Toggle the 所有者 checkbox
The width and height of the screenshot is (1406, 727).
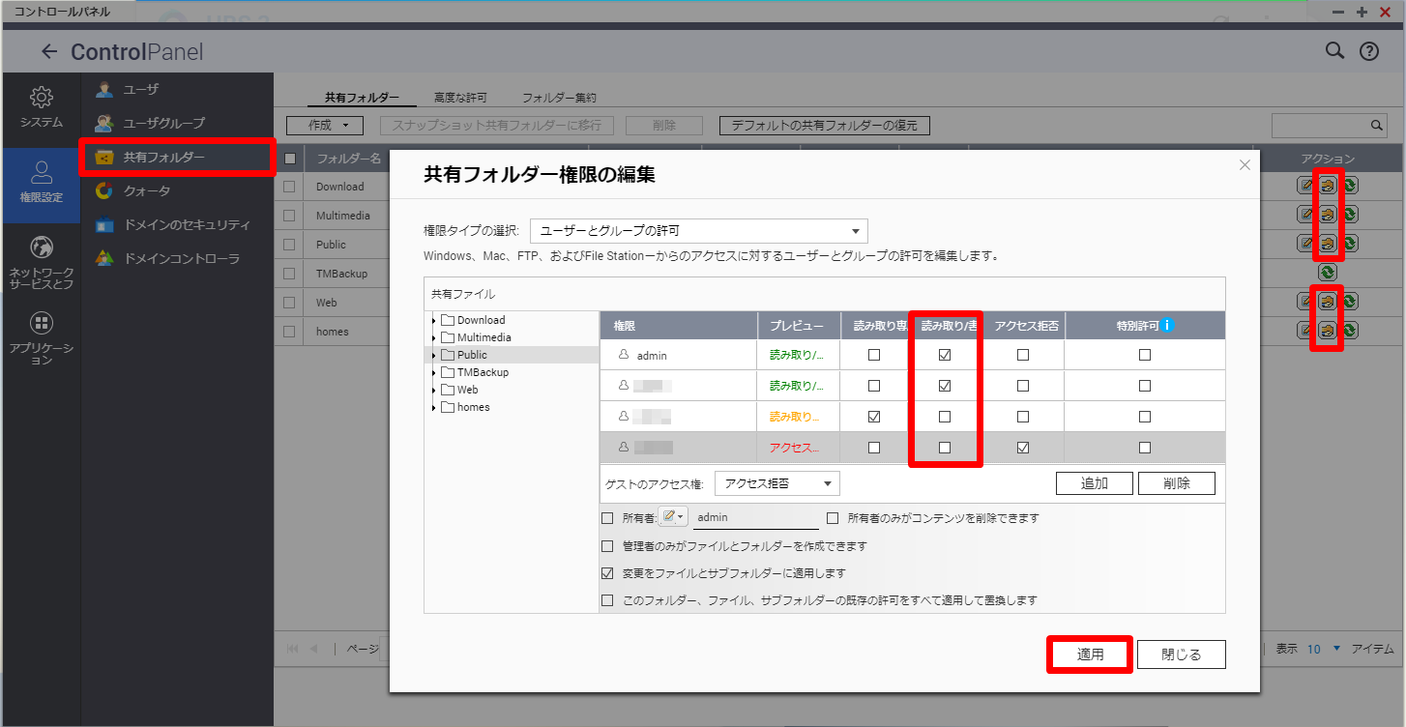(x=607, y=518)
